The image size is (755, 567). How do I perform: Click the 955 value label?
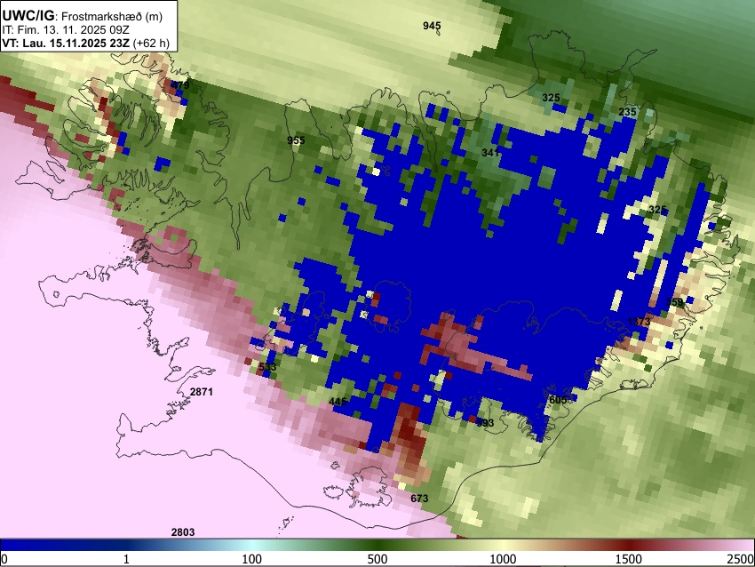click(296, 140)
